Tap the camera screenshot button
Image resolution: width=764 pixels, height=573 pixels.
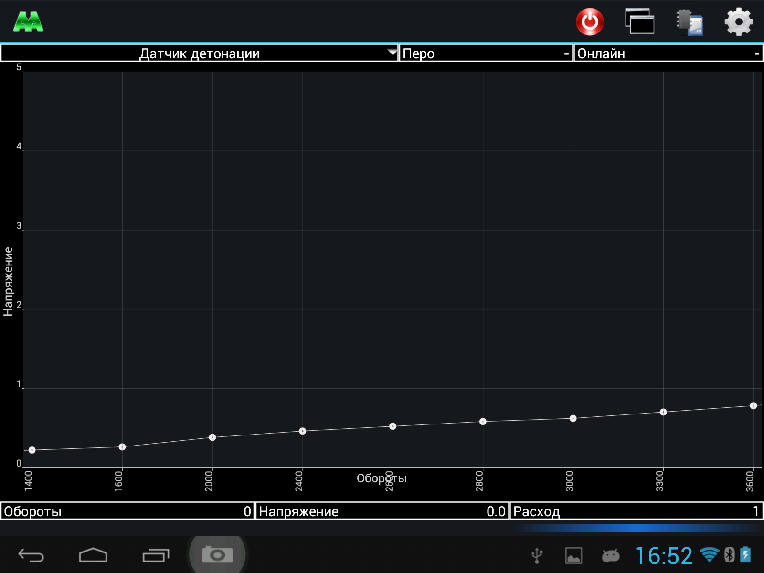[217, 555]
